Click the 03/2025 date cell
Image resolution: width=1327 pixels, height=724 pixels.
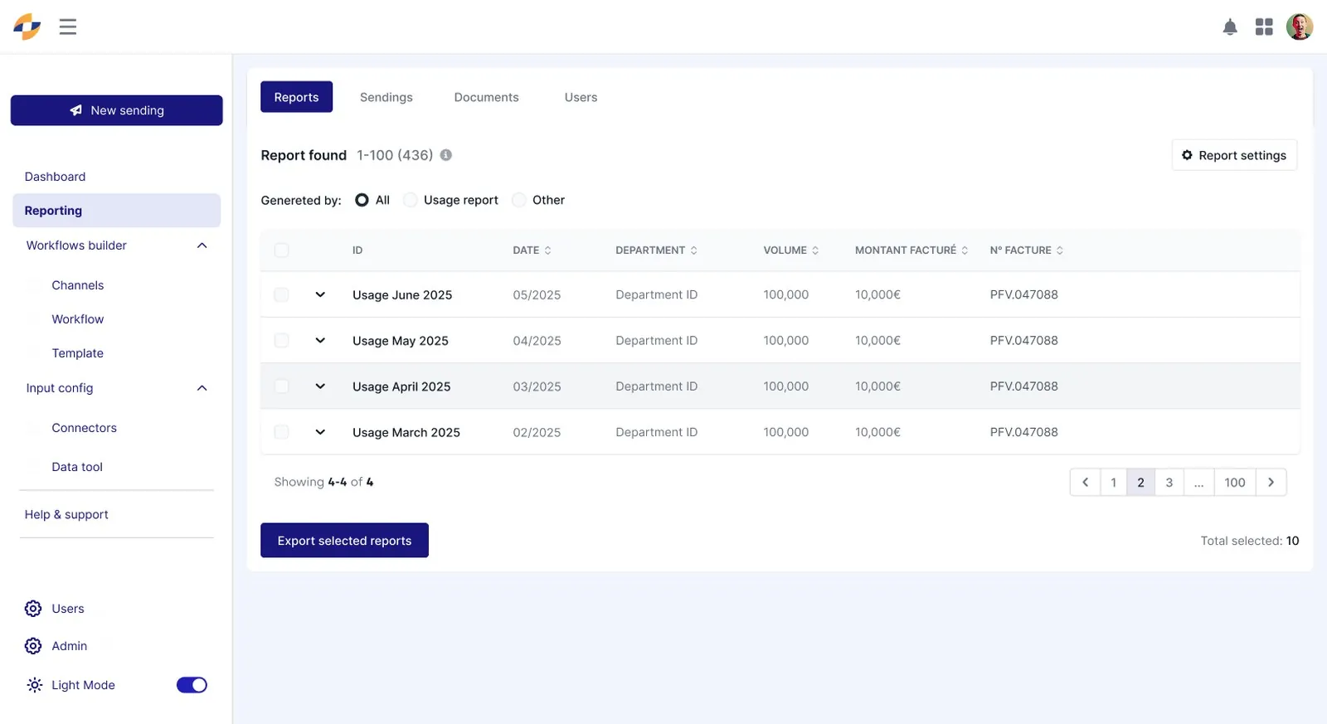click(x=537, y=386)
